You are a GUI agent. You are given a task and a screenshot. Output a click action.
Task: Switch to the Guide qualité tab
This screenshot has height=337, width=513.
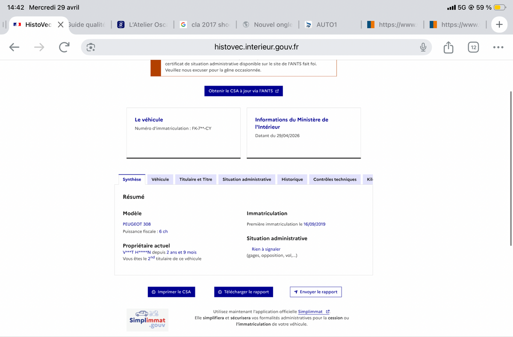(87, 25)
